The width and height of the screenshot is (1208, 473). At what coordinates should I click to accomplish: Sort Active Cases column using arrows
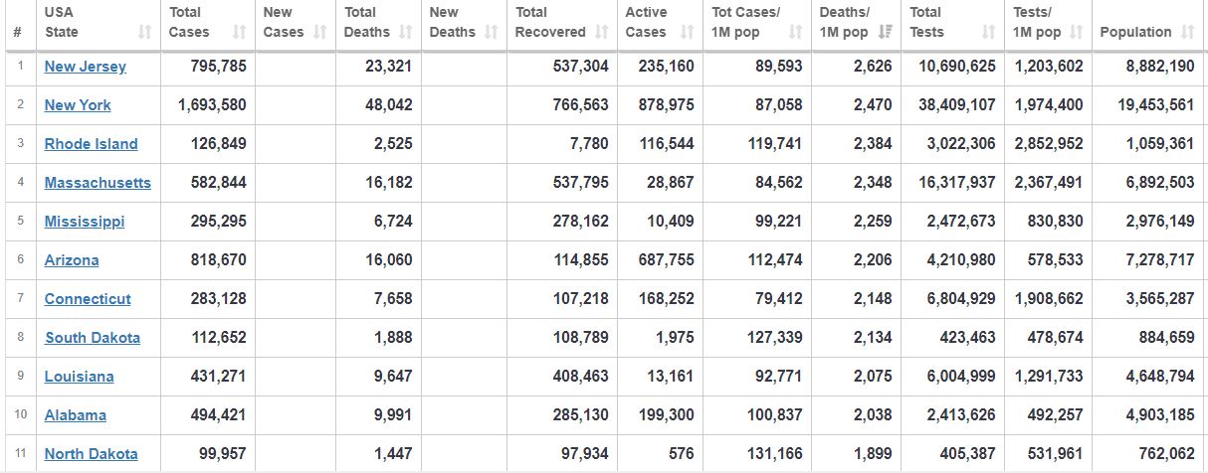click(x=688, y=32)
